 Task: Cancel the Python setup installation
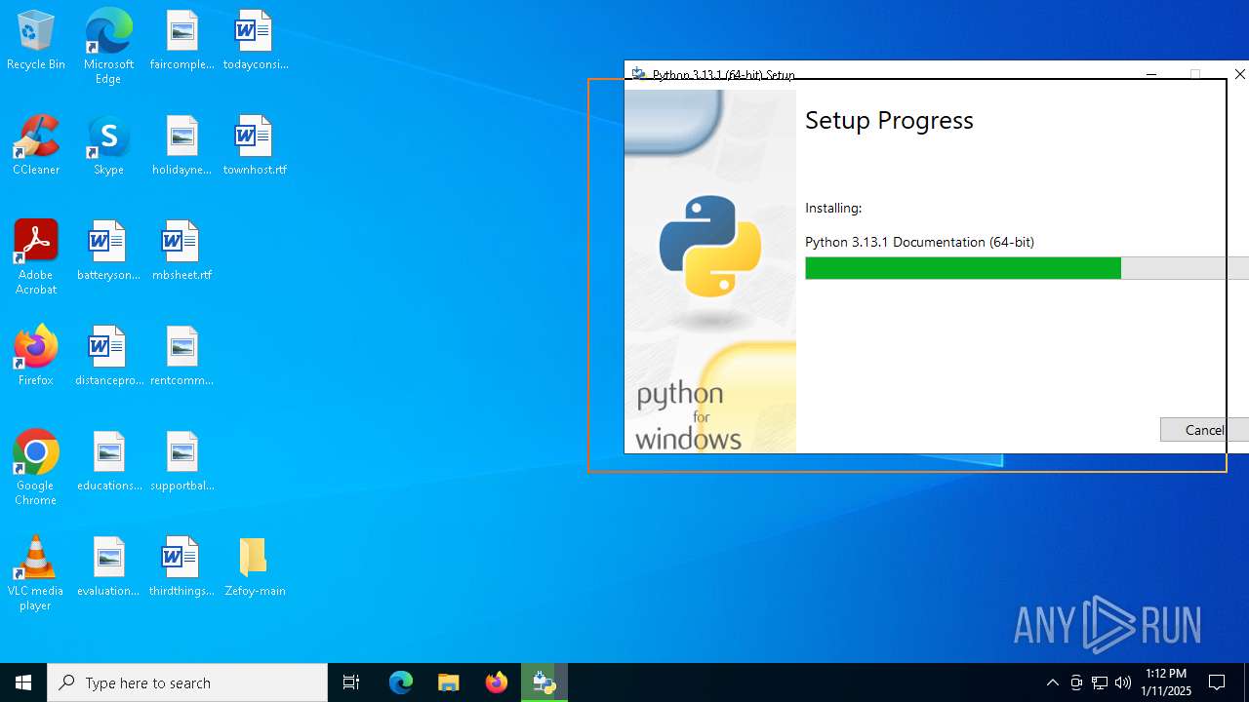point(1204,430)
